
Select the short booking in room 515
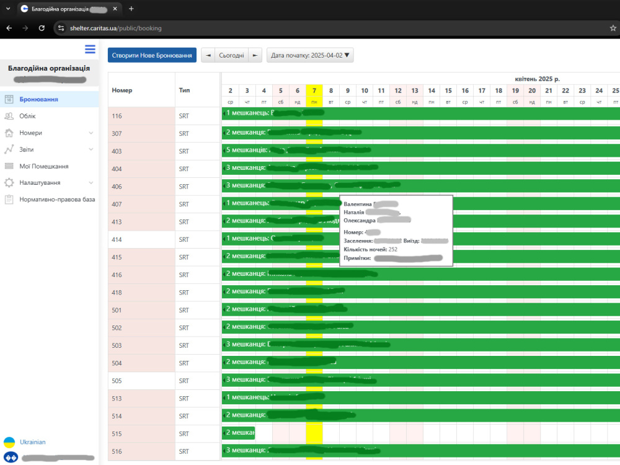[239, 433]
